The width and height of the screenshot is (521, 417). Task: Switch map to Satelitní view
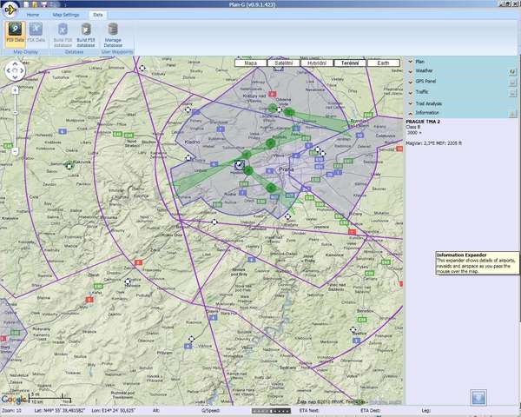[x=283, y=63]
